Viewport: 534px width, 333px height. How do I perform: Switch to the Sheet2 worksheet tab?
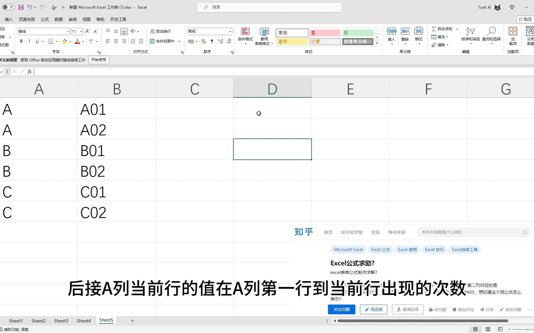click(x=38, y=321)
